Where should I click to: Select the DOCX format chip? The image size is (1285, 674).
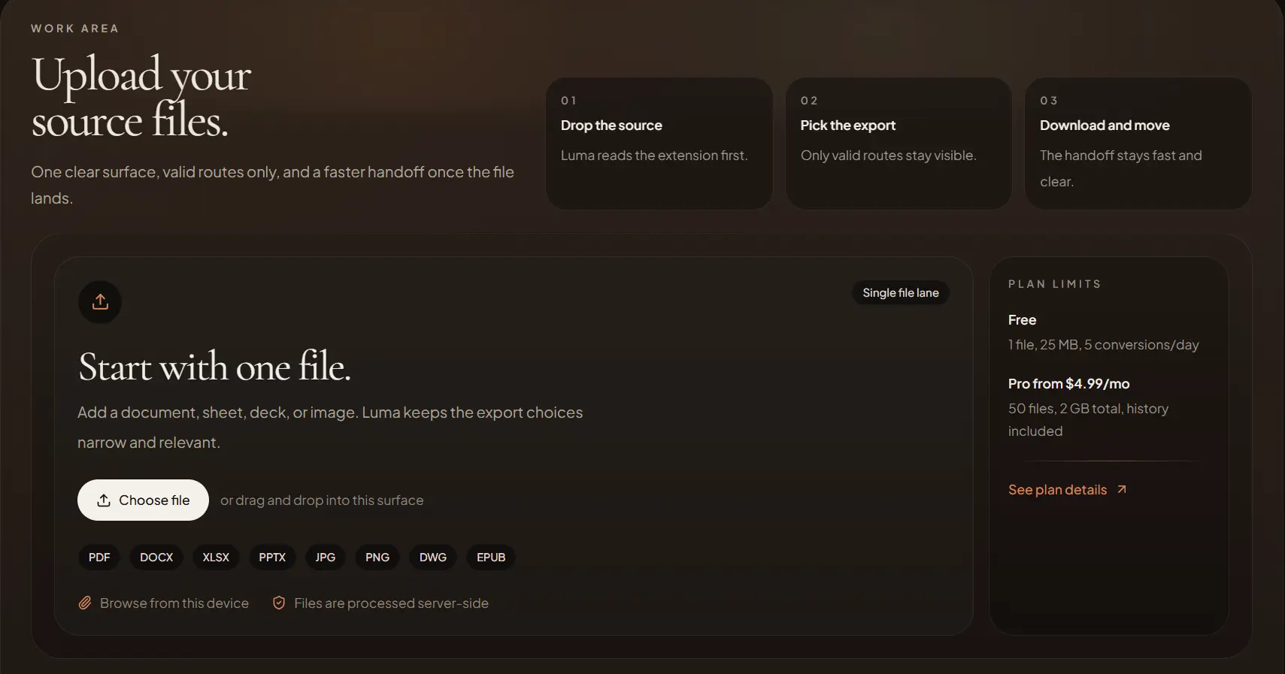tap(156, 557)
